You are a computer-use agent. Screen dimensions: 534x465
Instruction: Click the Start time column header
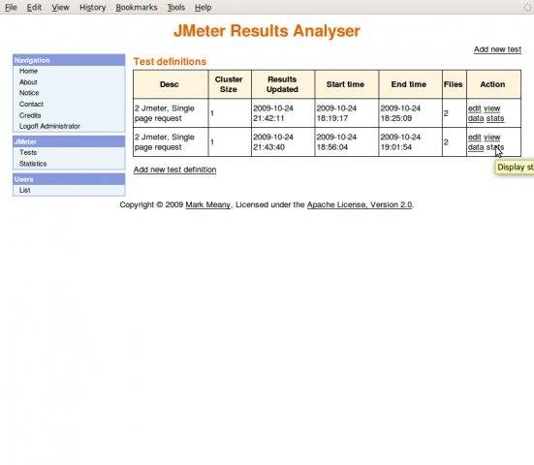coord(346,84)
